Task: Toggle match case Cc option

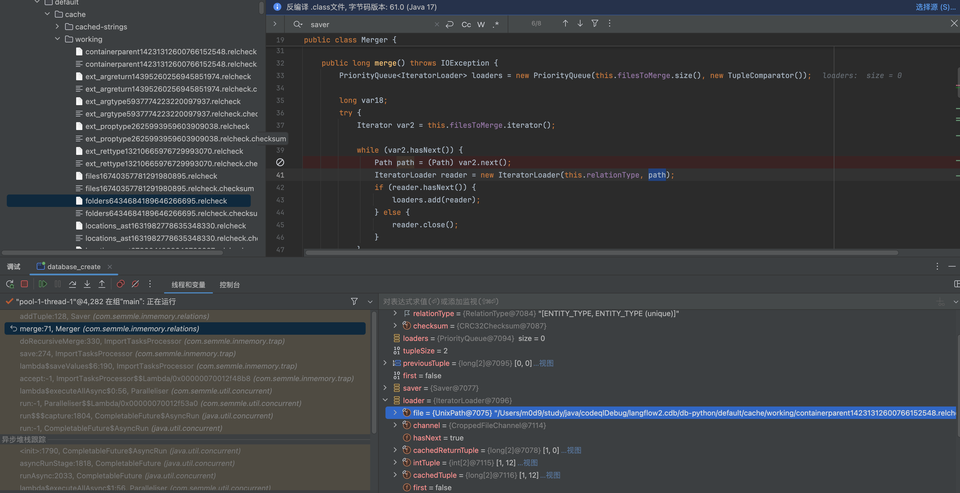Action: coord(466,25)
